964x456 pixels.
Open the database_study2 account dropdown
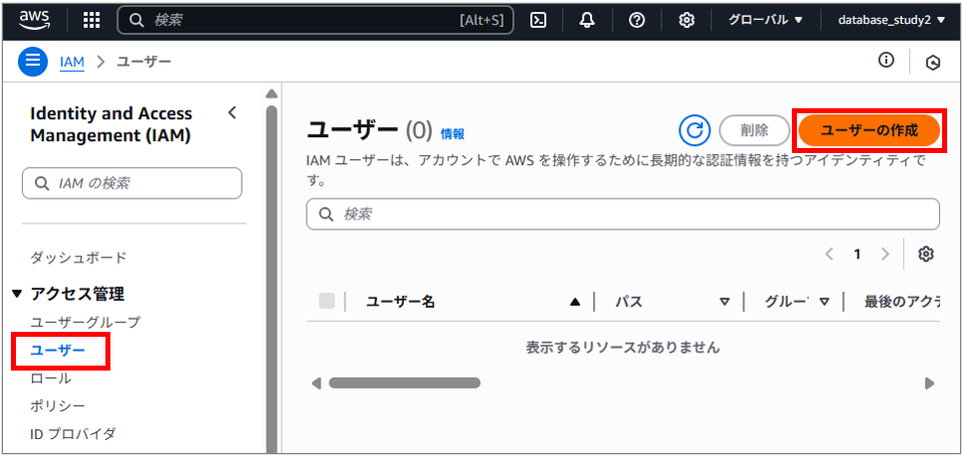click(891, 20)
